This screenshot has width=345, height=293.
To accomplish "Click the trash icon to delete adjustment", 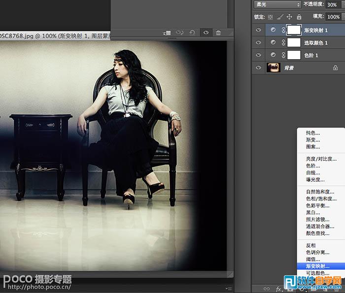I will click(218, 33).
